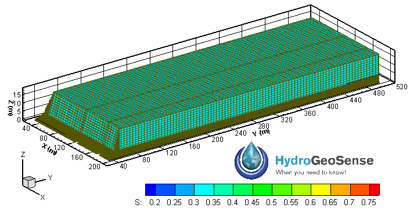This screenshot has width=410, height=219.
Task: Click the 0.75 legend label
Action: [369, 203]
